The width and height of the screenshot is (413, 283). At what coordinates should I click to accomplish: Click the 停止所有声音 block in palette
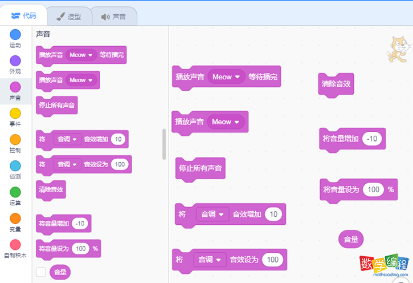click(x=56, y=106)
